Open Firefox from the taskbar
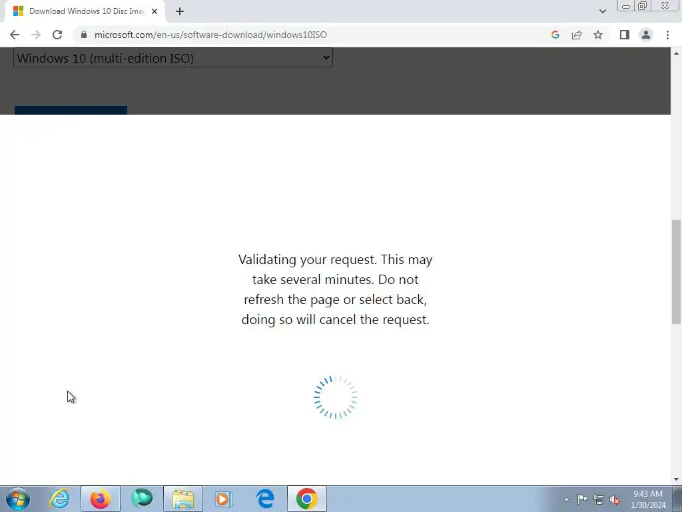682x512 pixels. pyautogui.click(x=101, y=499)
